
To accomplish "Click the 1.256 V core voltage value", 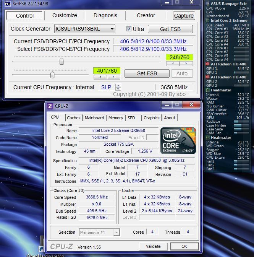I will (x=145, y=151).
